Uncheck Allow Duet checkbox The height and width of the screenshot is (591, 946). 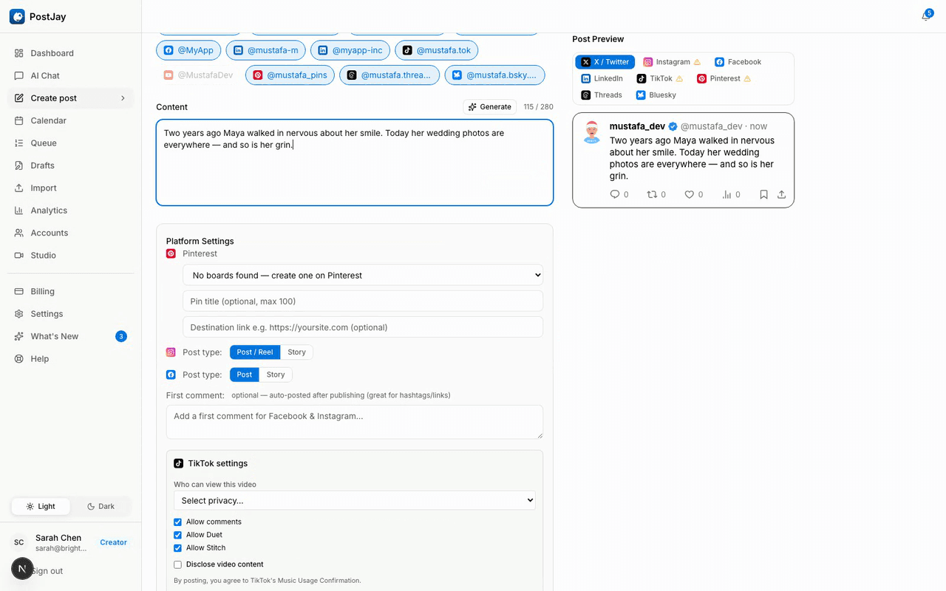pyautogui.click(x=177, y=535)
